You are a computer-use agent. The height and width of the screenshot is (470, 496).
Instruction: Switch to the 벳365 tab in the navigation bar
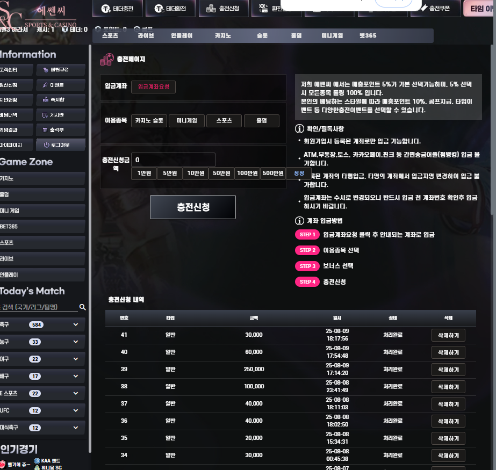click(x=368, y=36)
